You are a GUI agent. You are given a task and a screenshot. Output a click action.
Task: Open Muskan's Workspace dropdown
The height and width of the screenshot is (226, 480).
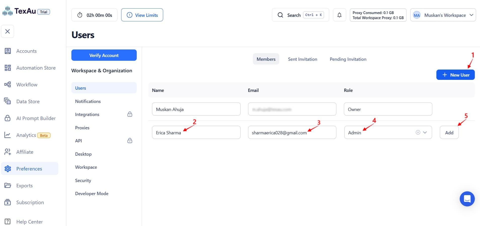[x=443, y=15]
